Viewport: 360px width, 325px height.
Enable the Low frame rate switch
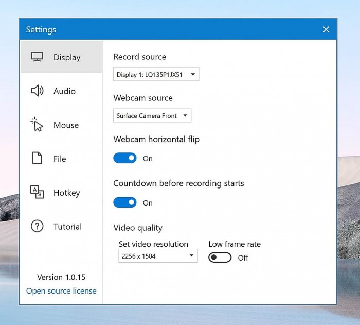220,258
